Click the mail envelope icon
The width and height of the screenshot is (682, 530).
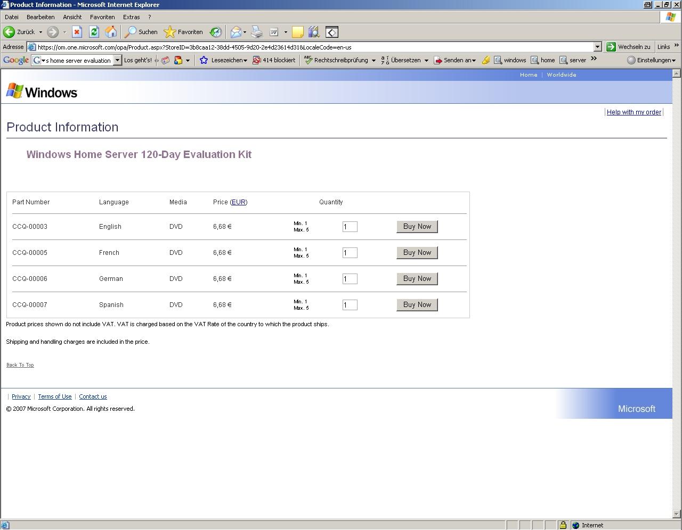point(236,32)
